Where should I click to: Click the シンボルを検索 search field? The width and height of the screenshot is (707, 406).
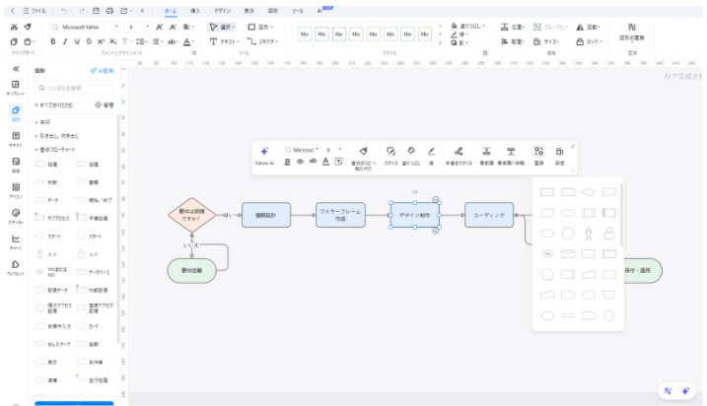[x=79, y=88]
